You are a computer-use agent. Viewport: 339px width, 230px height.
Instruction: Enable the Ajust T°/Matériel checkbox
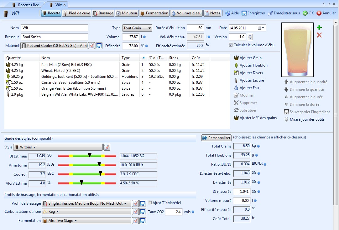150,203
